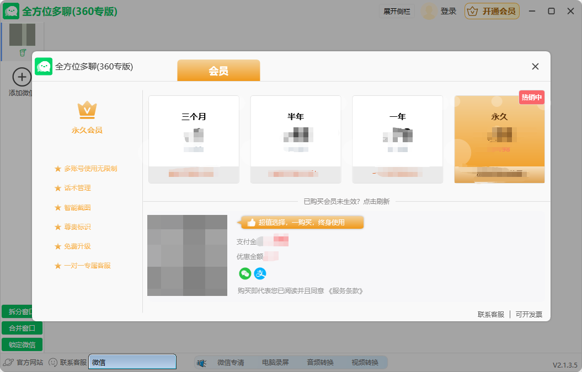Screen dimensions: 582x372
Task: Toggle the 锁定微信 option
Action: (22, 344)
